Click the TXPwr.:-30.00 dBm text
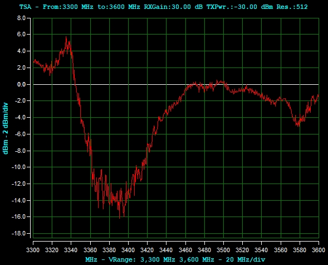Screen dimensions: 328x265 [239, 7]
